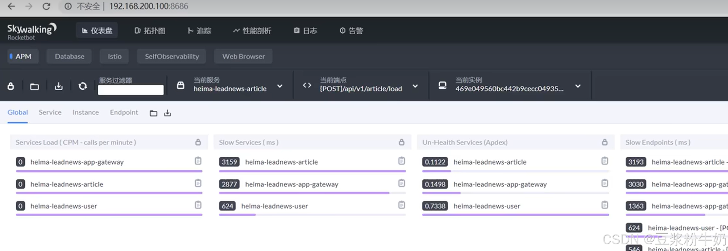Select the Database dashboard button
This screenshot has width=728, height=251.
point(69,56)
